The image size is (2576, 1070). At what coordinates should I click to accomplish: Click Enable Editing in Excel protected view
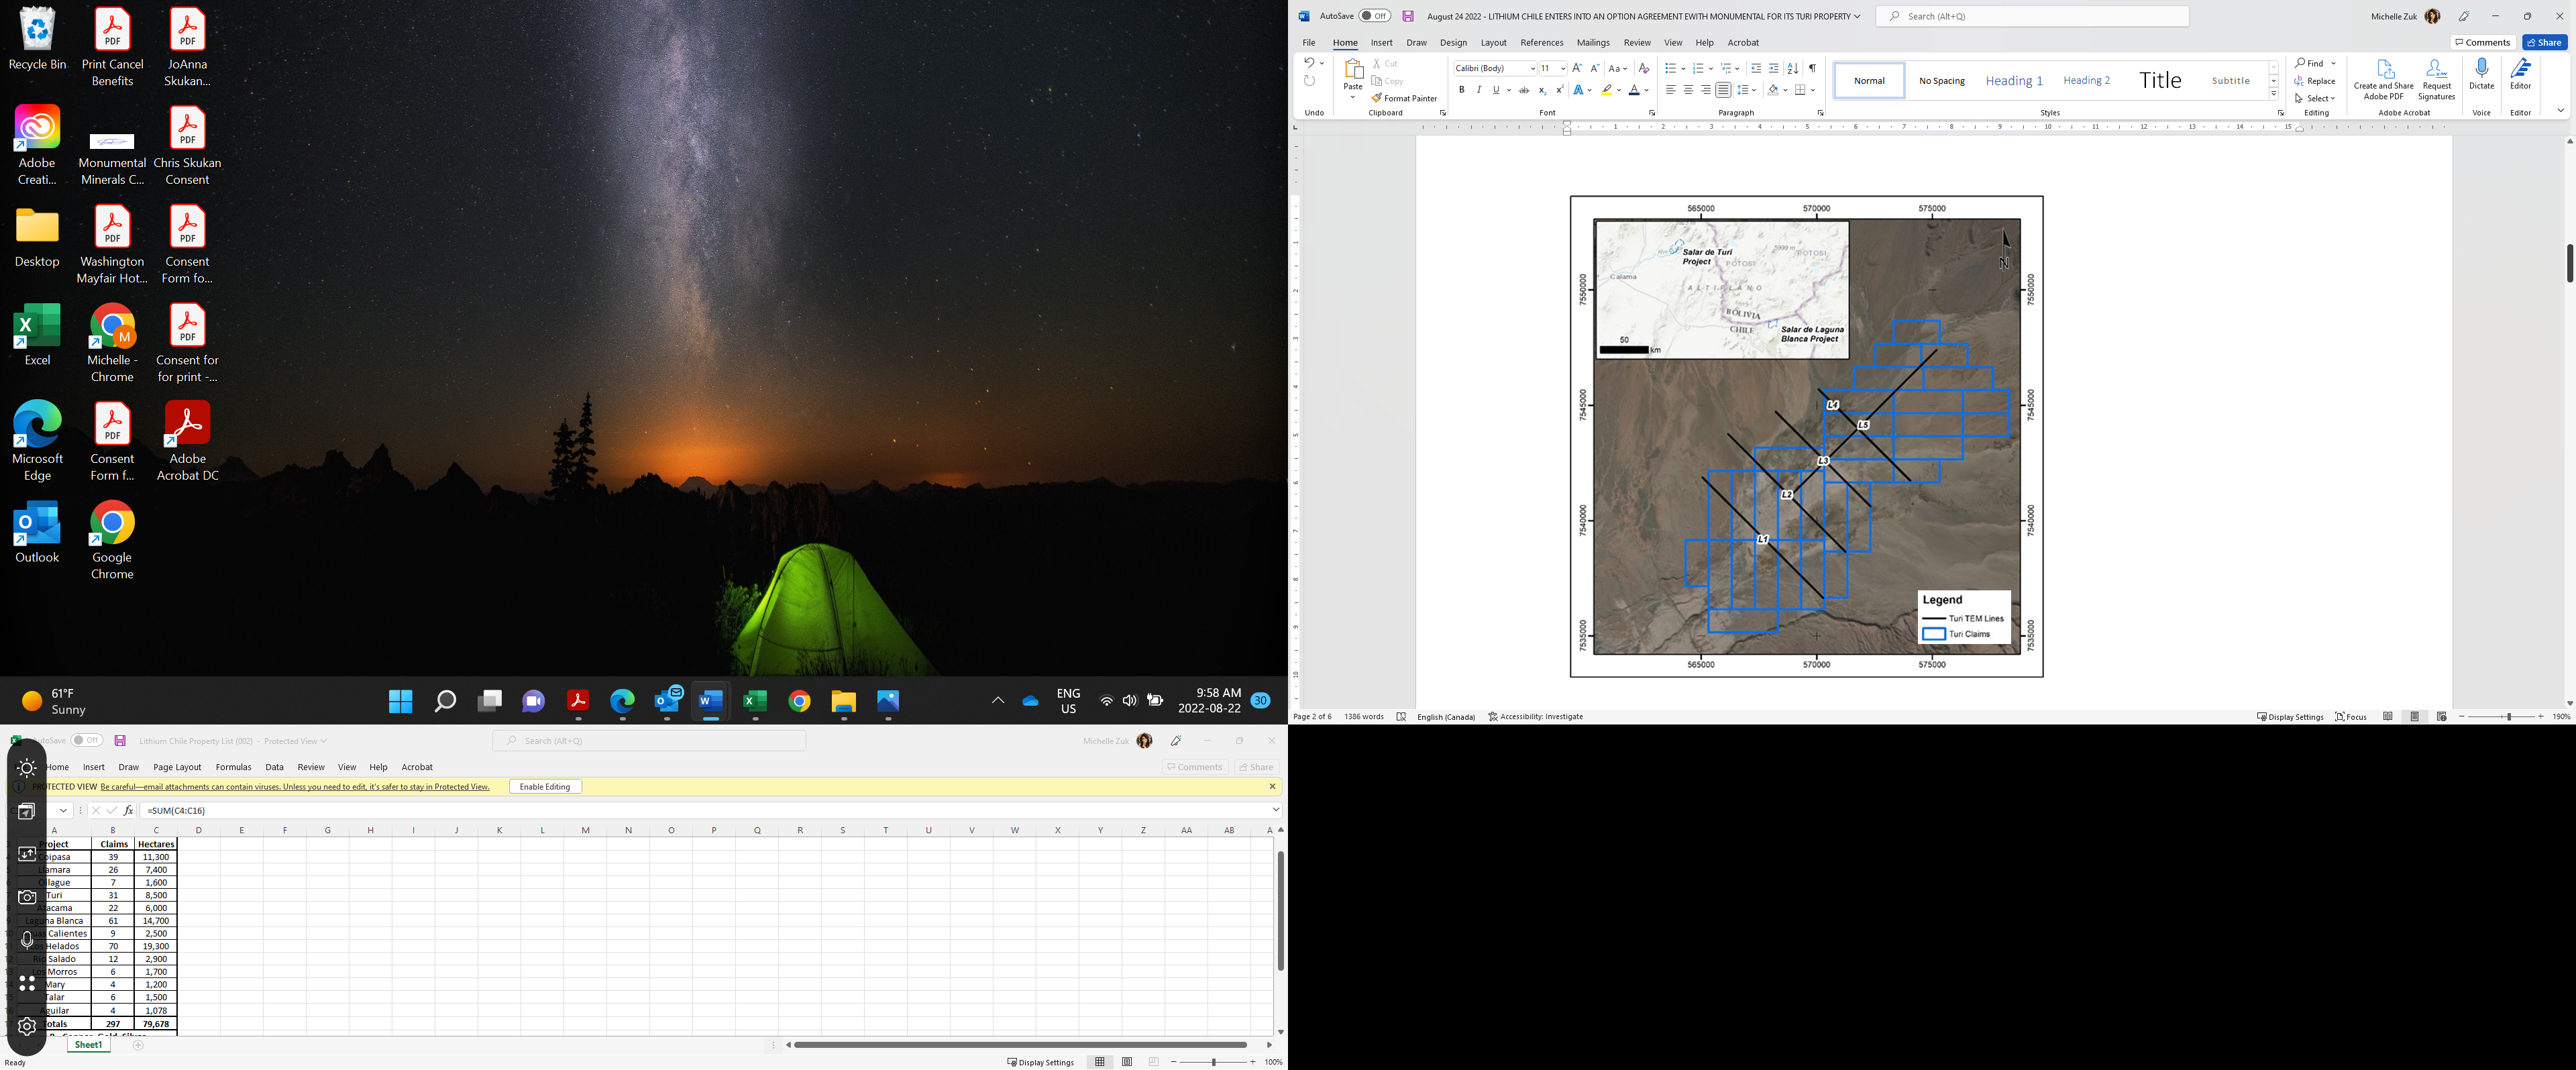click(545, 787)
